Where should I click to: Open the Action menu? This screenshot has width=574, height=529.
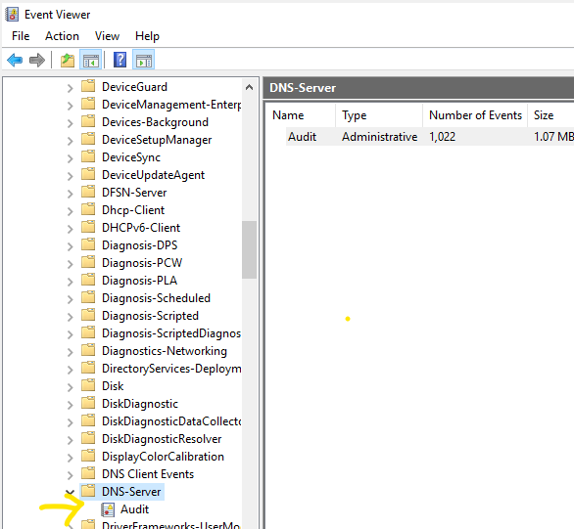(x=62, y=36)
